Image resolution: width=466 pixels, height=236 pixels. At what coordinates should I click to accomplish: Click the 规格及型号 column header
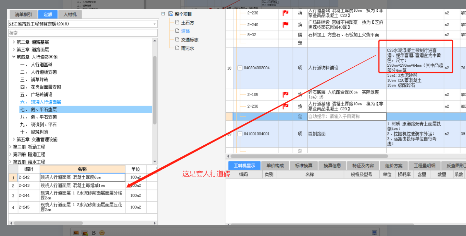pos(361,174)
